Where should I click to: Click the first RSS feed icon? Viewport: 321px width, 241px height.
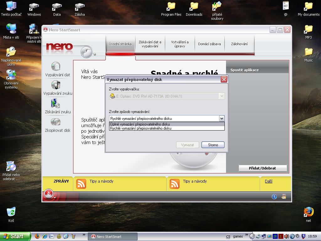[x=81, y=184]
